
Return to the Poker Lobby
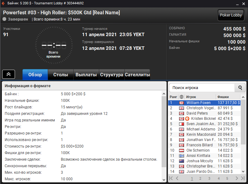point(231,15)
